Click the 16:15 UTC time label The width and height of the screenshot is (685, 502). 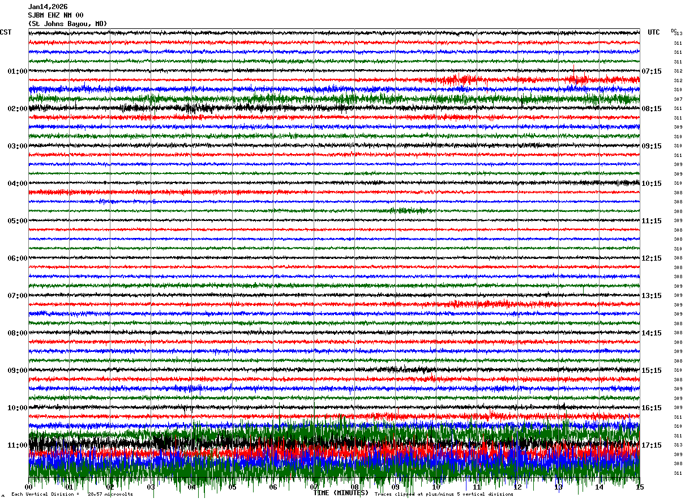tap(652, 408)
